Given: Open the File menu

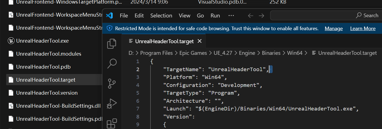Looking at the screenshot, I should click(124, 16).
